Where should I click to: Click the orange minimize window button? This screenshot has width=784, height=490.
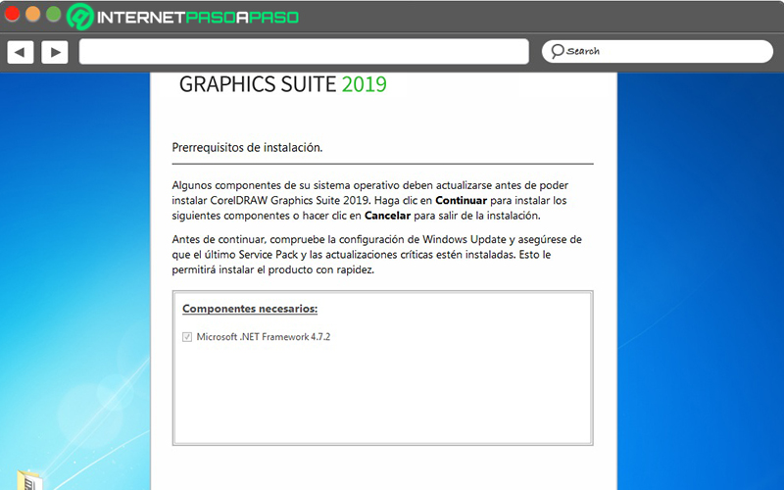point(32,15)
